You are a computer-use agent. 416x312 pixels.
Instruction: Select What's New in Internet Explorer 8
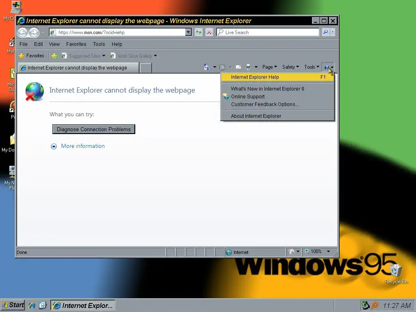[277, 89]
